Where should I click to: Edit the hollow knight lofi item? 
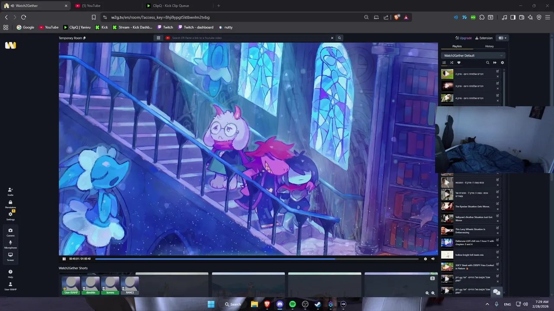coord(497,252)
